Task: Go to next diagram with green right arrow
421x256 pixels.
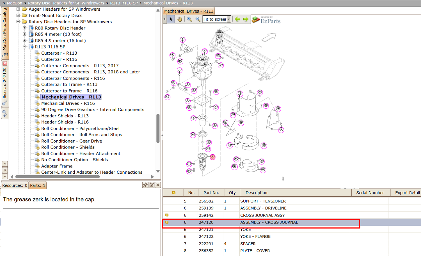Action: coord(246,19)
